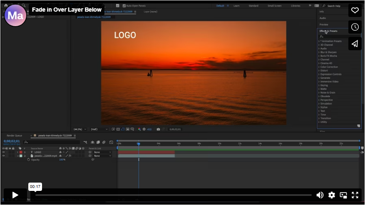Toggle Auto-Open Panels checkbox
Viewport: 365px width, 205px height.
tap(124, 6)
